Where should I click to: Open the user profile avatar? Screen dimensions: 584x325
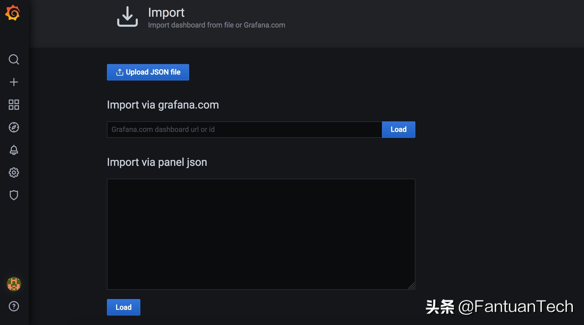pyautogui.click(x=14, y=284)
